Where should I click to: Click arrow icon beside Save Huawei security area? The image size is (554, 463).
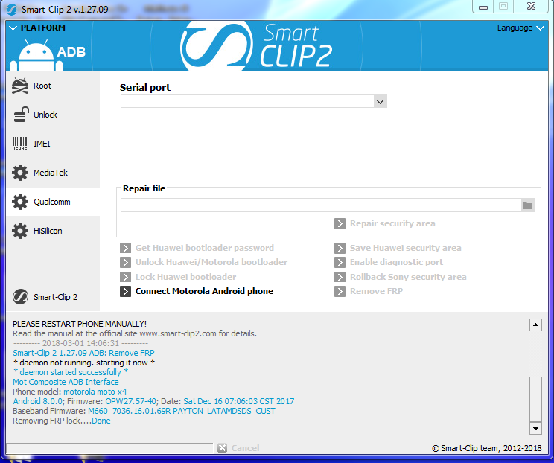(340, 248)
